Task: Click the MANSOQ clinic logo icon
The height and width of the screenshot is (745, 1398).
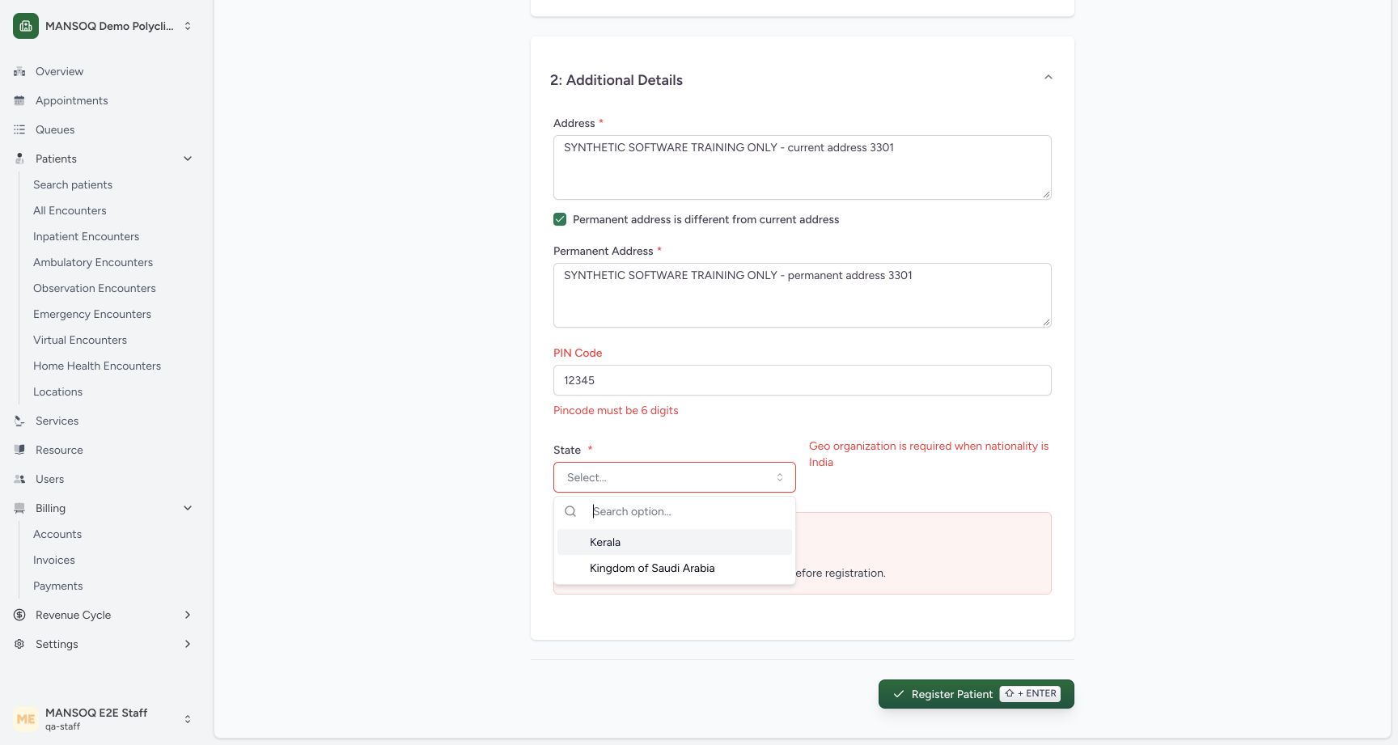Action: [26, 26]
